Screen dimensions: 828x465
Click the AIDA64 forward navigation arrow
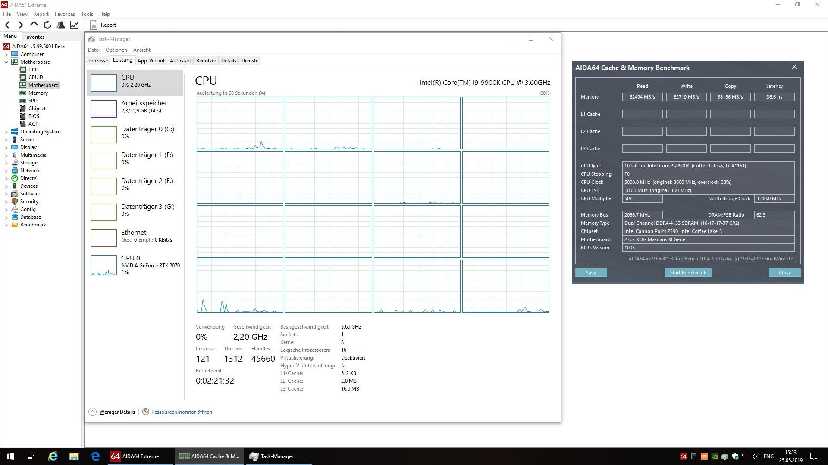pyautogui.click(x=20, y=25)
